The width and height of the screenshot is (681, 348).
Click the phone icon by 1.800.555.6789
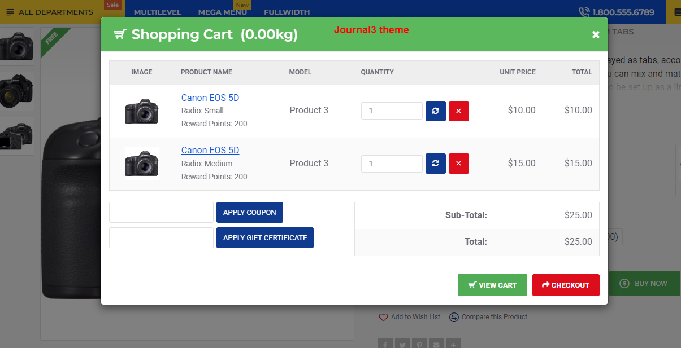(x=584, y=12)
